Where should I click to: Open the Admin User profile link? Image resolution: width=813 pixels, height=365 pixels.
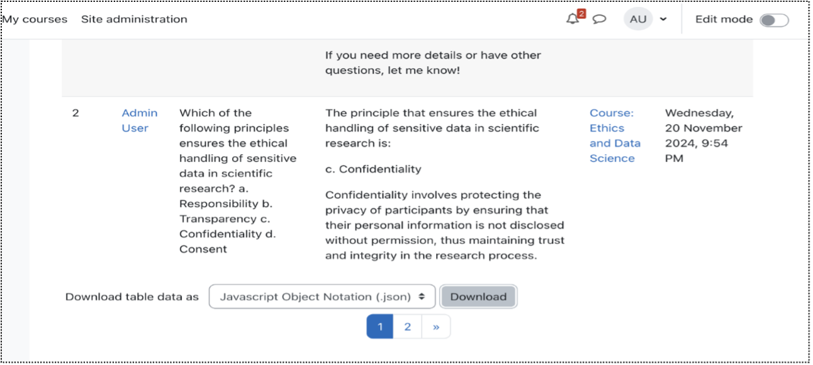139,120
